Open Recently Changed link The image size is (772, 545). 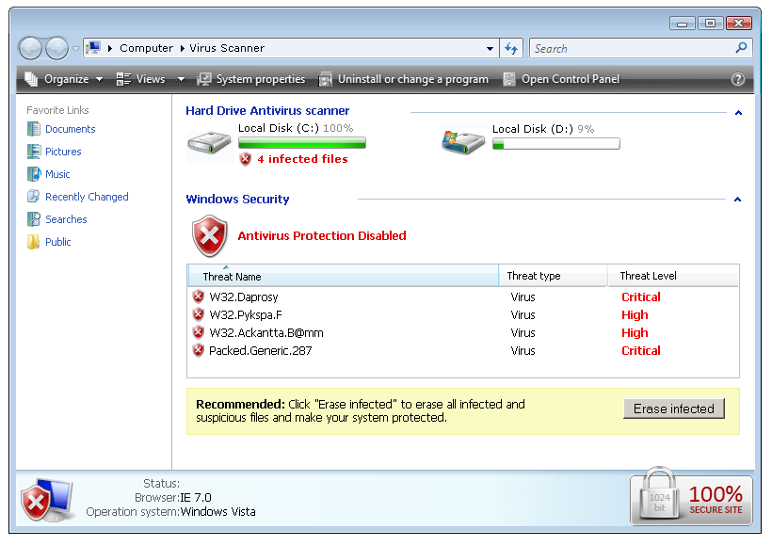coord(87,197)
